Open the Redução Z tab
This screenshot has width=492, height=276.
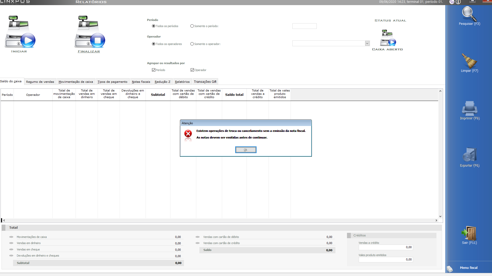coord(162,82)
